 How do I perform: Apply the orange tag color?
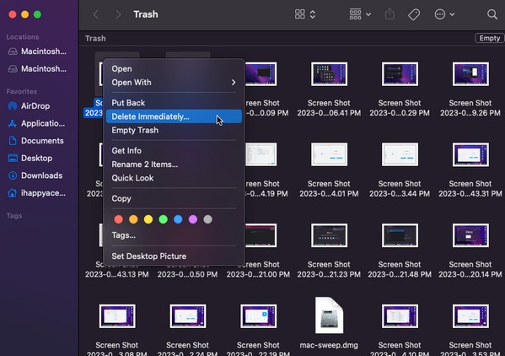[x=133, y=219]
